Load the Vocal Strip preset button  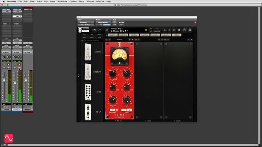coord(145,35)
